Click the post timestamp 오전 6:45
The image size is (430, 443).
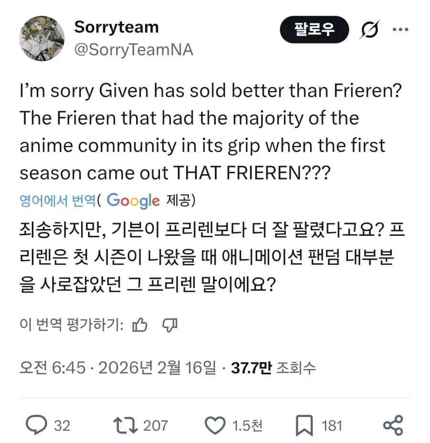51,368
